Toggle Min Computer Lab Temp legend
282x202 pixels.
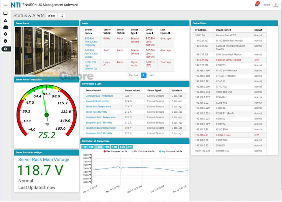[x=144, y=151]
